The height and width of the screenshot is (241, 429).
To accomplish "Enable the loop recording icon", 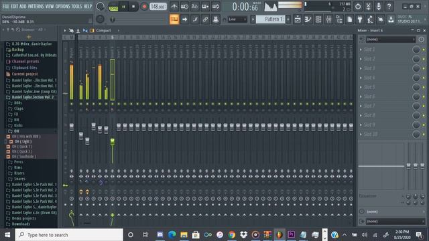I will (216, 6).
